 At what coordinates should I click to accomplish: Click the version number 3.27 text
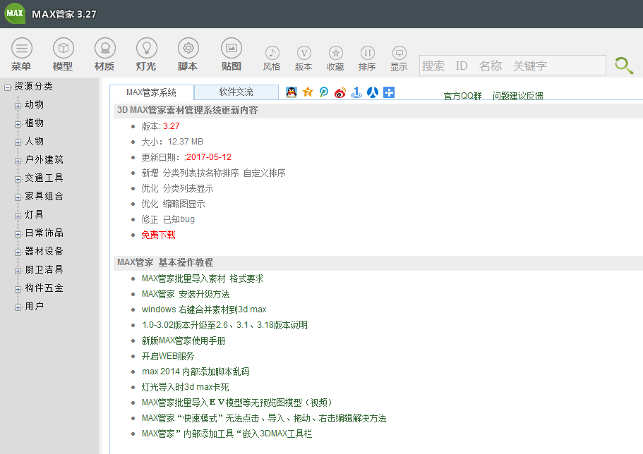tap(171, 126)
